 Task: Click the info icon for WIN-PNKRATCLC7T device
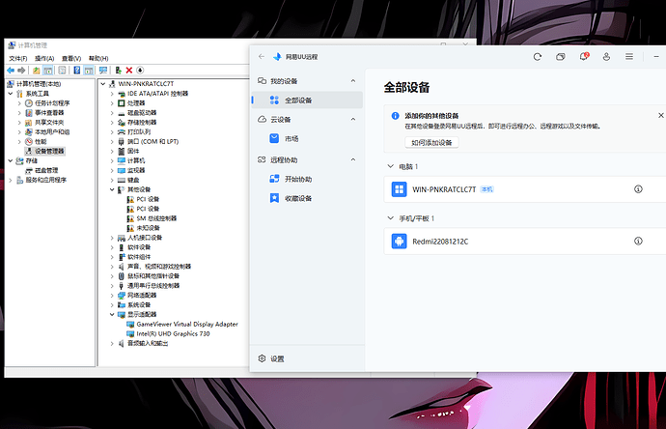(x=638, y=189)
